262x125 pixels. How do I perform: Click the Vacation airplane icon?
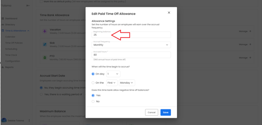[x=44, y=31]
